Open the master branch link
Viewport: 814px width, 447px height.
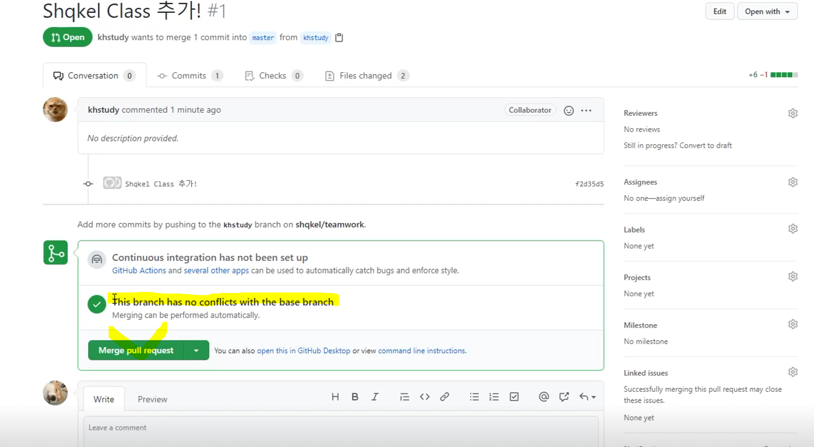263,38
